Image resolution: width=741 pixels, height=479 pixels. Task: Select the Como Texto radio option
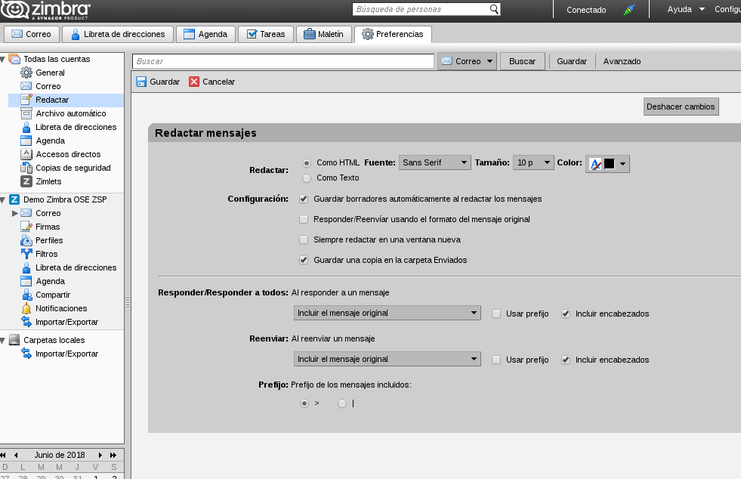307,178
